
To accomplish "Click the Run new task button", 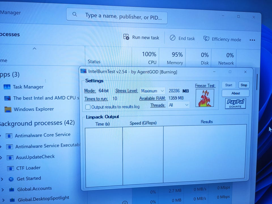I will [x=141, y=37].
